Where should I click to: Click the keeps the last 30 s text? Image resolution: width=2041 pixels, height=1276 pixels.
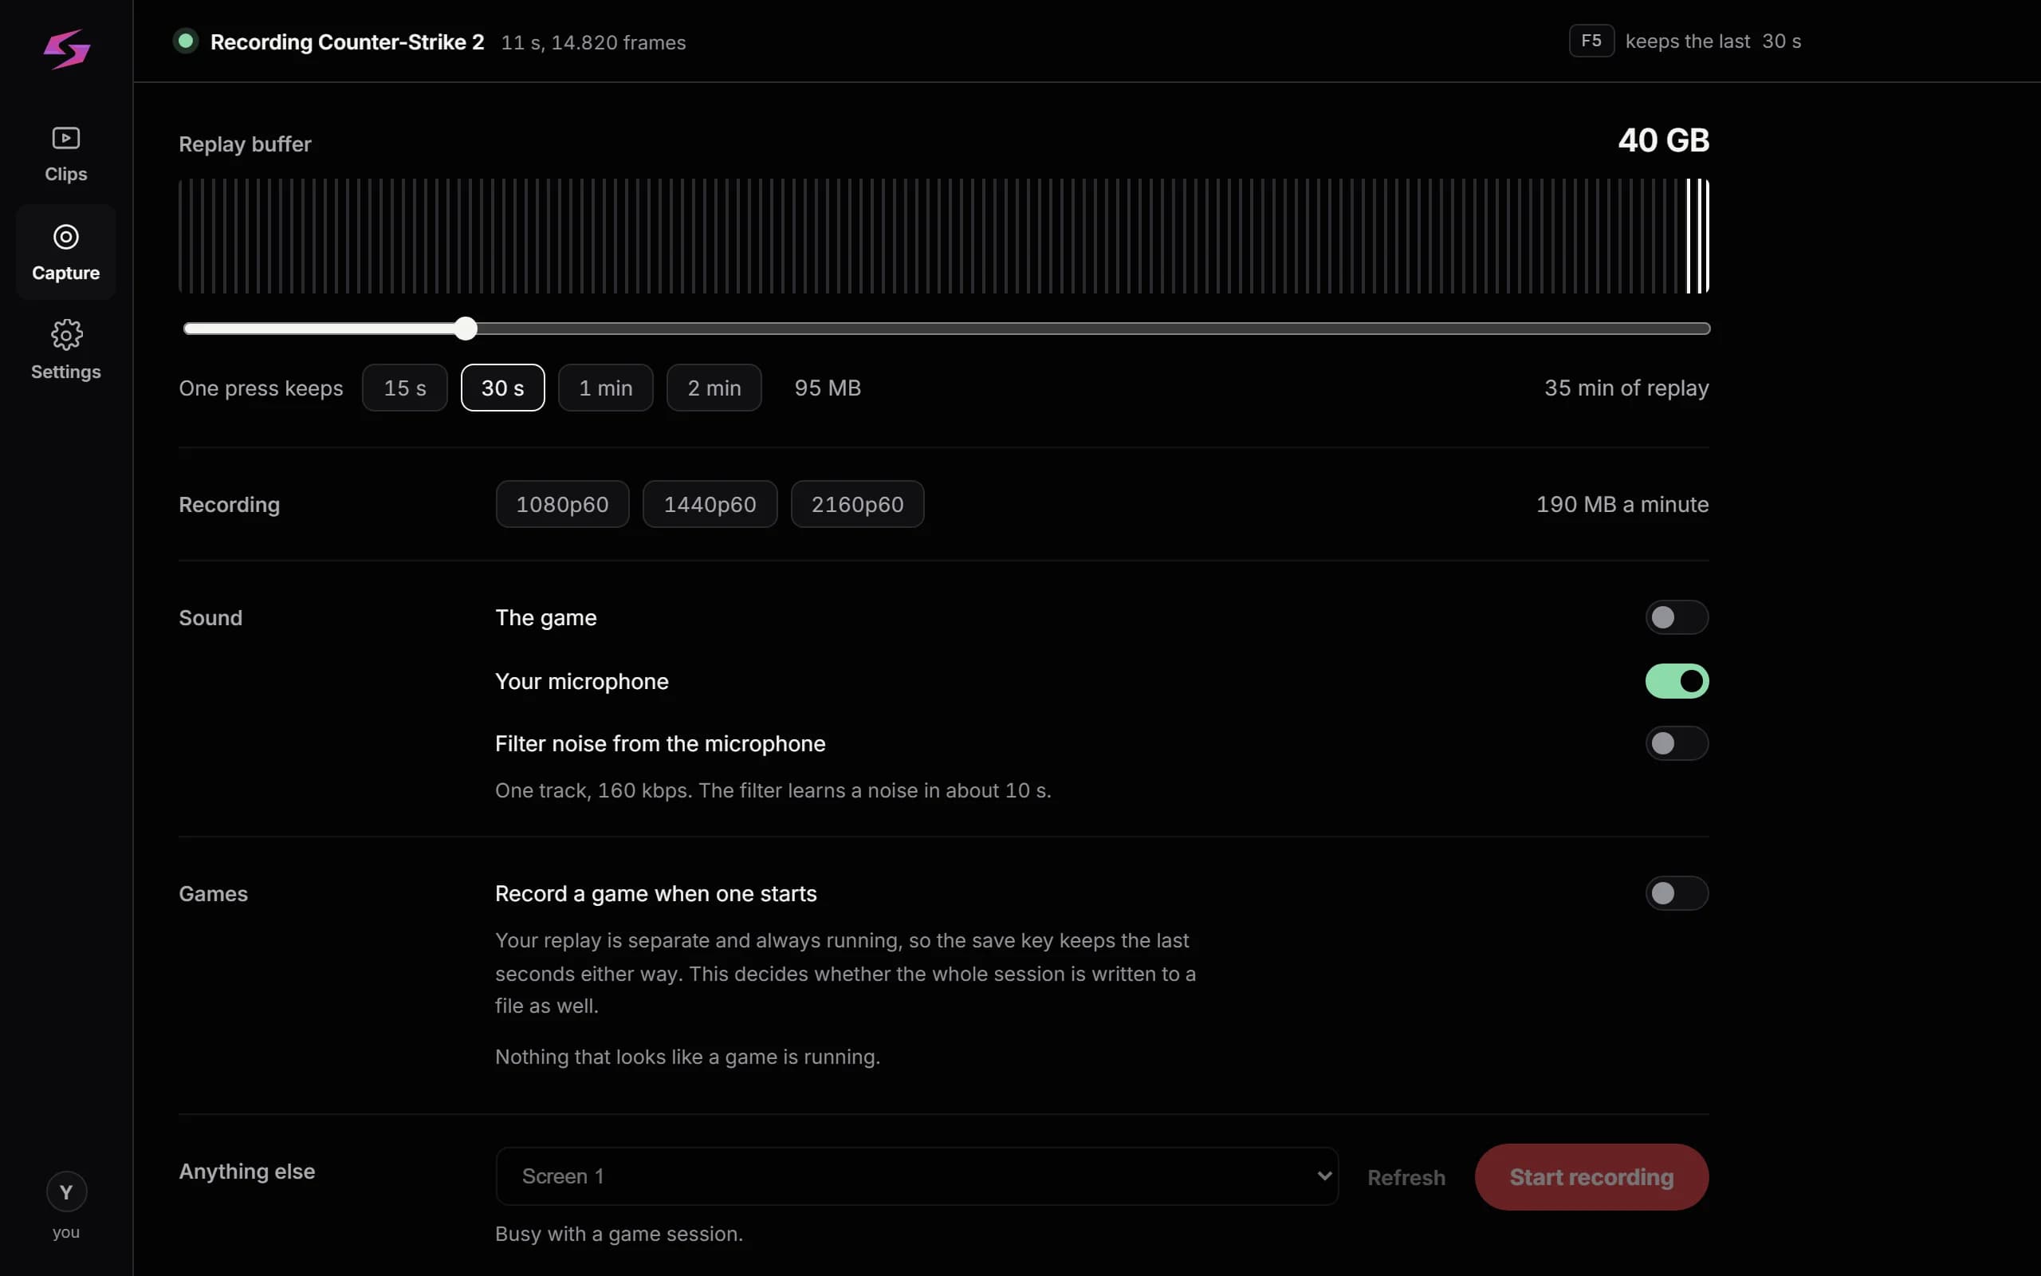click(1713, 41)
